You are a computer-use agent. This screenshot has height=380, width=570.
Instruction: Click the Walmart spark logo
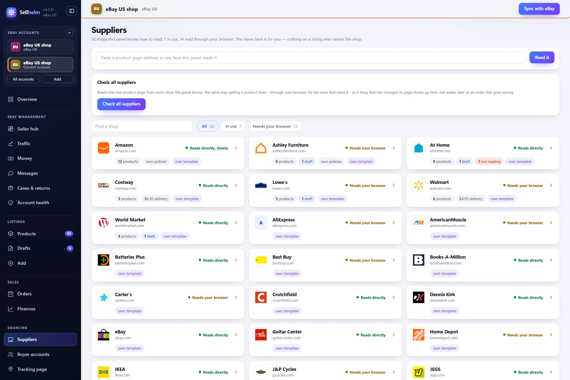click(x=419, y=185)
